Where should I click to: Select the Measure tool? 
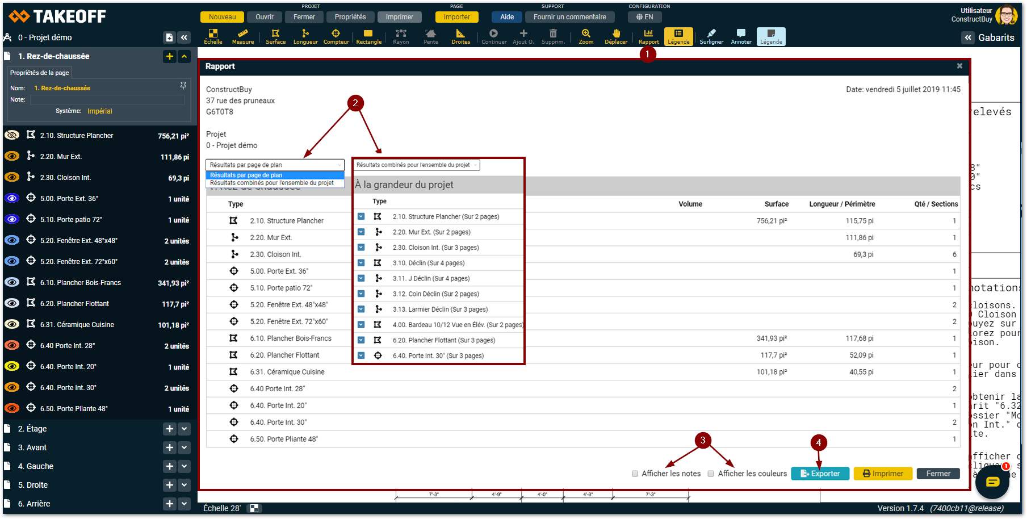click(243, 36)
